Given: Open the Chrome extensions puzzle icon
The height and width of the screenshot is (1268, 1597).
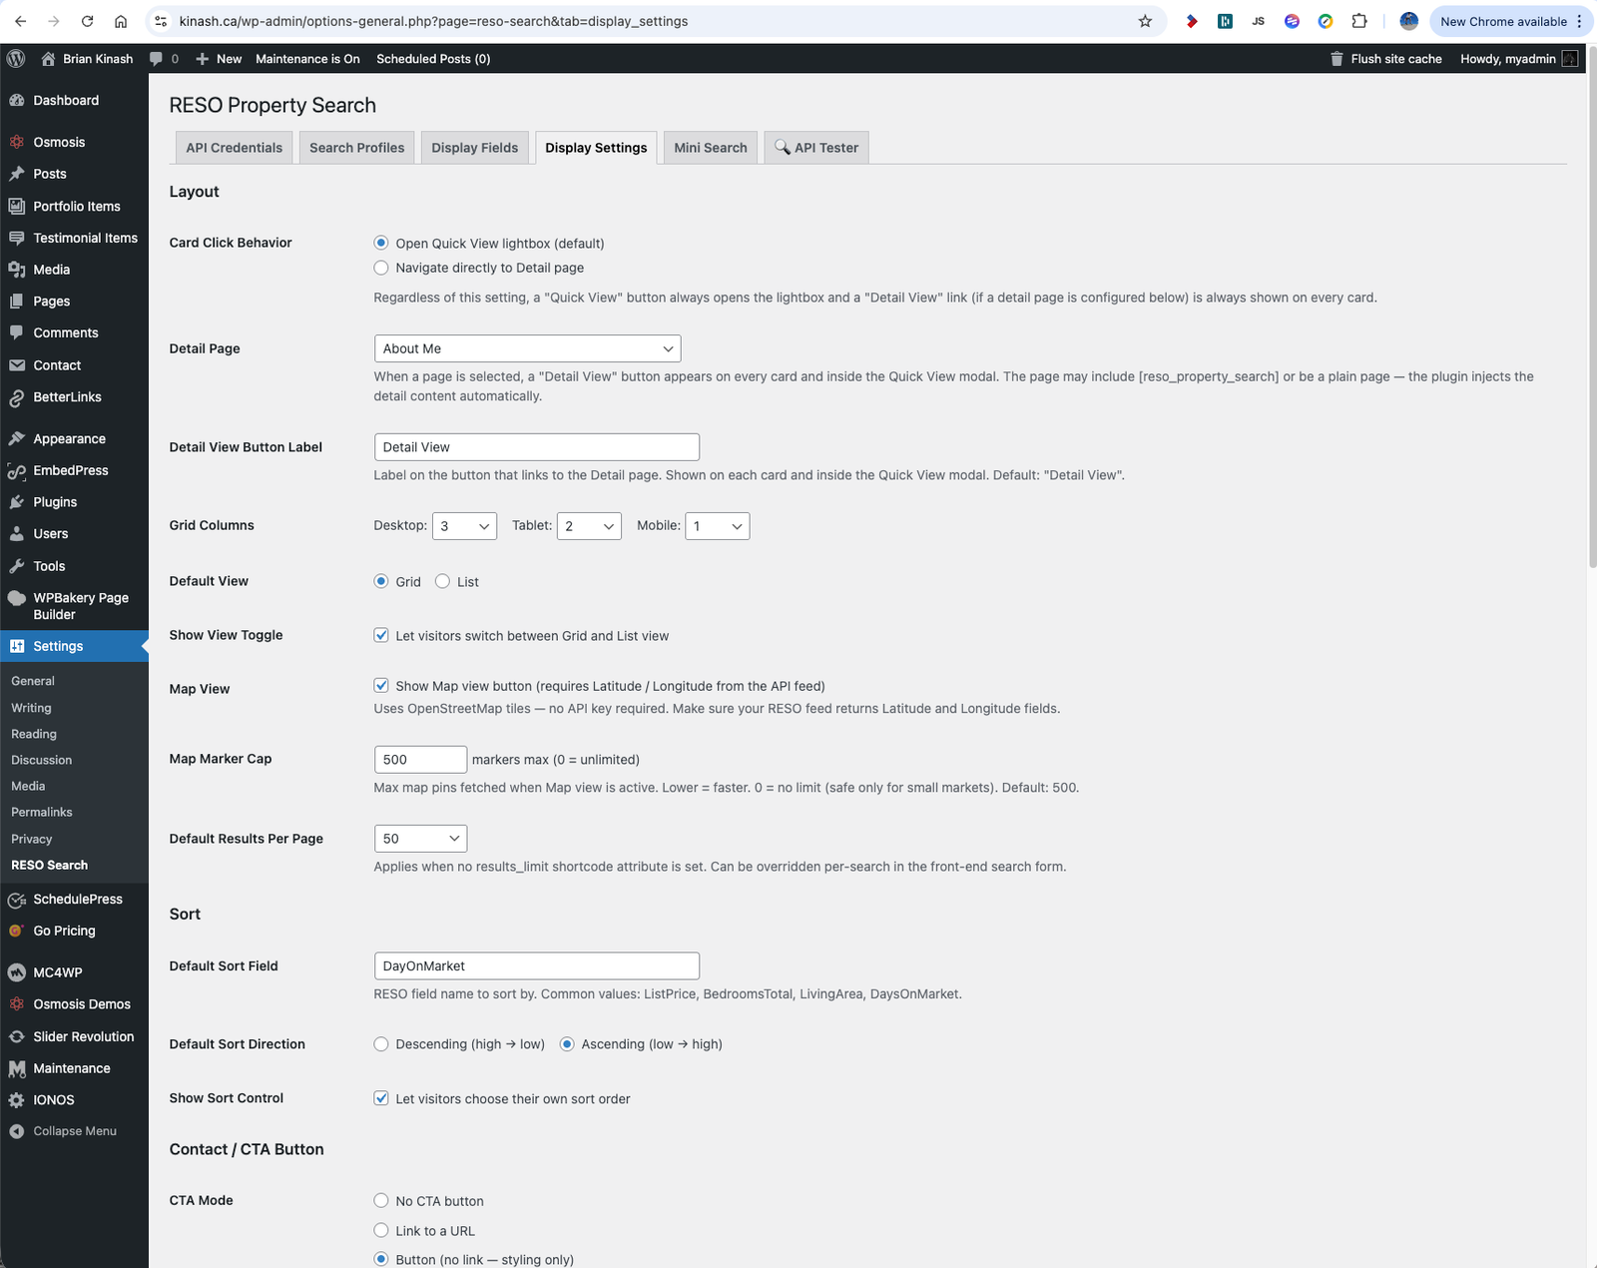Looking at the screenshot, I should (x=1359, y=21).
